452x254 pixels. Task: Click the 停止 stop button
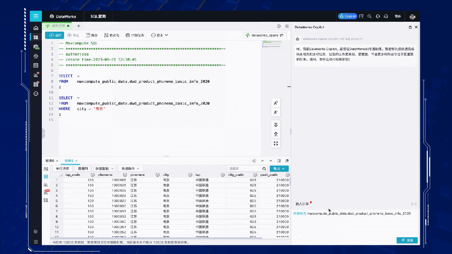(x=73, y=35)
